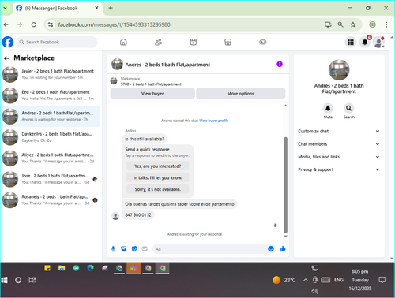This screenshot has width=395, height=298.
Task: Send a thumbs-up like
Action: pos(282,249)
